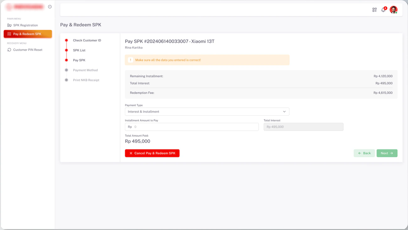The width and height of the screenshot is (408, 230).
Task: Select the Print NKB Receipt step
Action: pos(86,80)
